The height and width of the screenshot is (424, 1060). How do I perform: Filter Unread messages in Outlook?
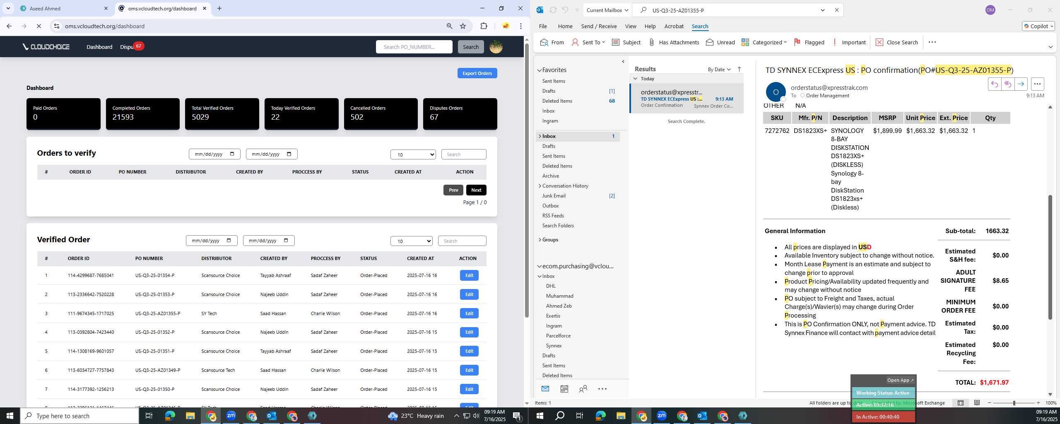point(720,42)
